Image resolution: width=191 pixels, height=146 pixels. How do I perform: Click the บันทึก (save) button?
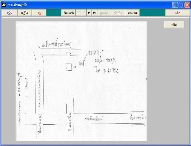click(x=118, y=13)
